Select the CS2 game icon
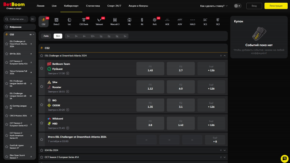290x163 pixels. (43, 22)
